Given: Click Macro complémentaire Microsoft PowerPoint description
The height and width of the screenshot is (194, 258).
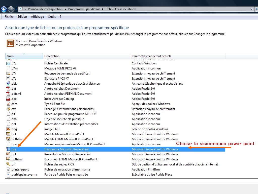Looking at the screenshot, I should coord(75,144).
